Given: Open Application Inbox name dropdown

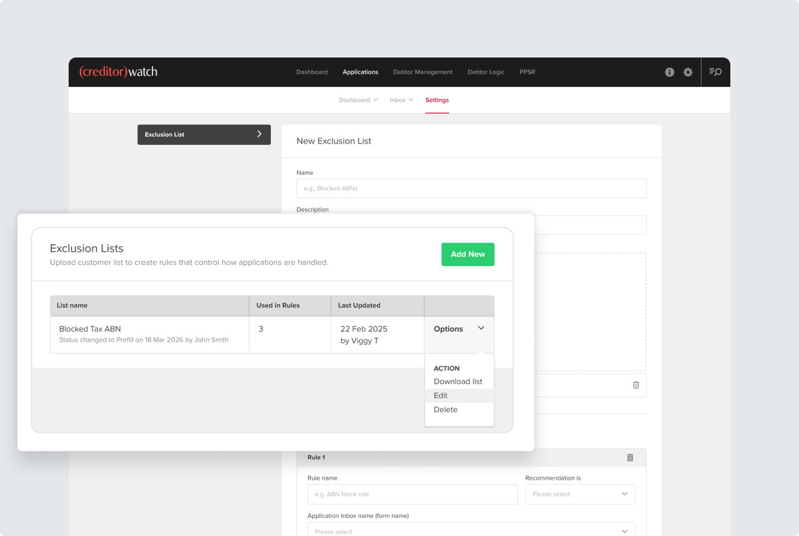Looking at the screenshot, I should [x=471, y=530].
